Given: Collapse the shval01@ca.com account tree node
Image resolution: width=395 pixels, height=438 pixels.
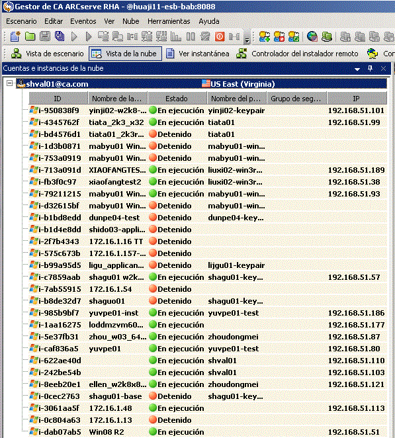Looking at the screenshot, I should 9,83.
